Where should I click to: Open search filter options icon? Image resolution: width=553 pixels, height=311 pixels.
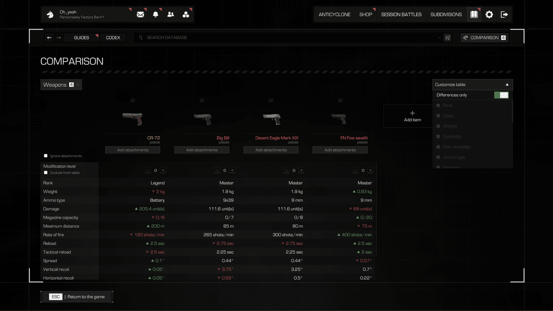click(448, 38)
